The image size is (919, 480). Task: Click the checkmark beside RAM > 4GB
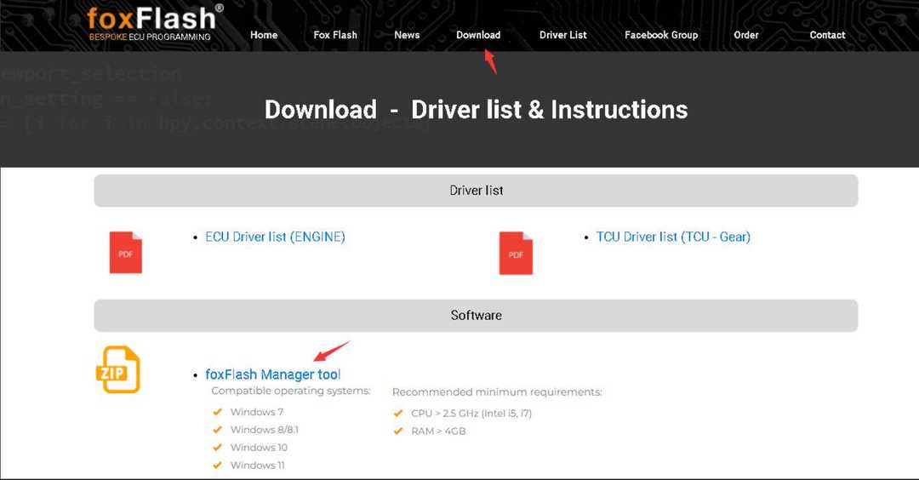click(398, 431)
